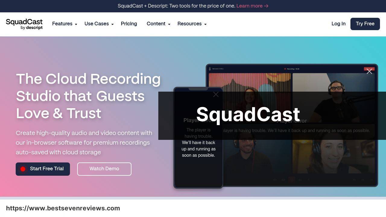Click the Try Free button
This screenshot has width=386, height=217.
click(365, 24)
